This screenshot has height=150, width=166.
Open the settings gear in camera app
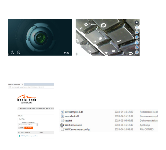(19, 52)
